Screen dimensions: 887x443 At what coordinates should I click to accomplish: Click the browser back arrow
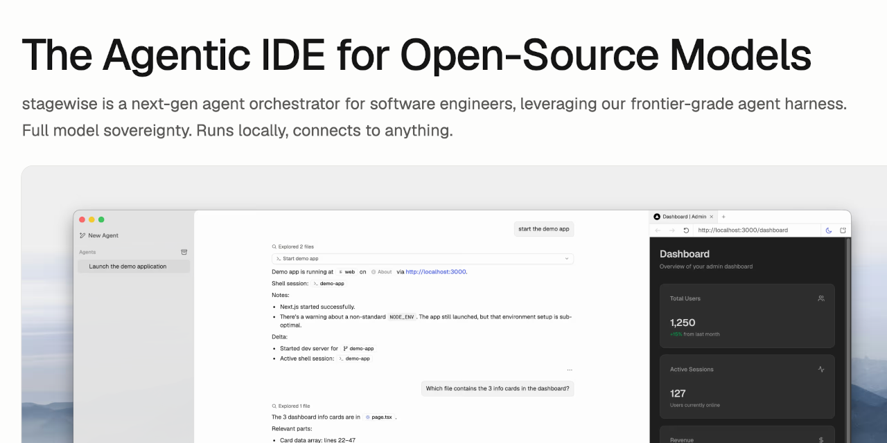coord(658,230)
